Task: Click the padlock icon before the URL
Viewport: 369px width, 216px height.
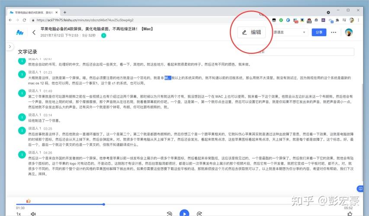Action: 33,20
